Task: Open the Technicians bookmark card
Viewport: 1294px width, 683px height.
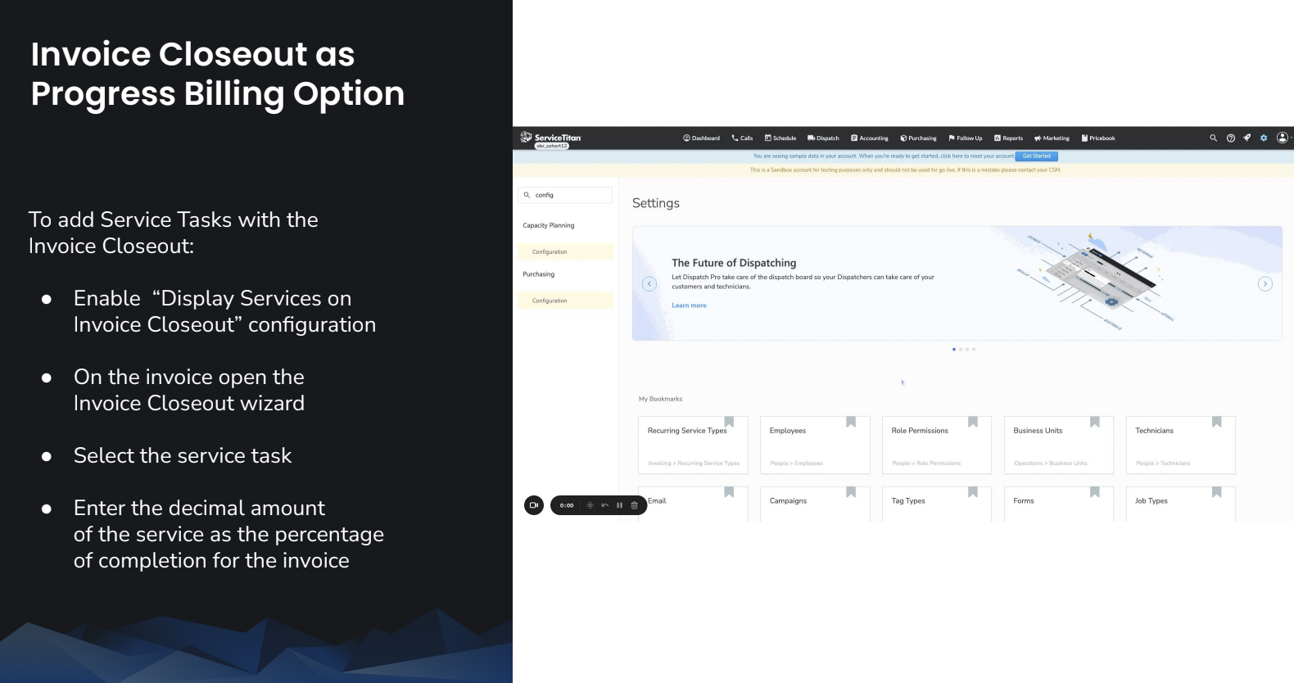Action: tap(1181, 445)
